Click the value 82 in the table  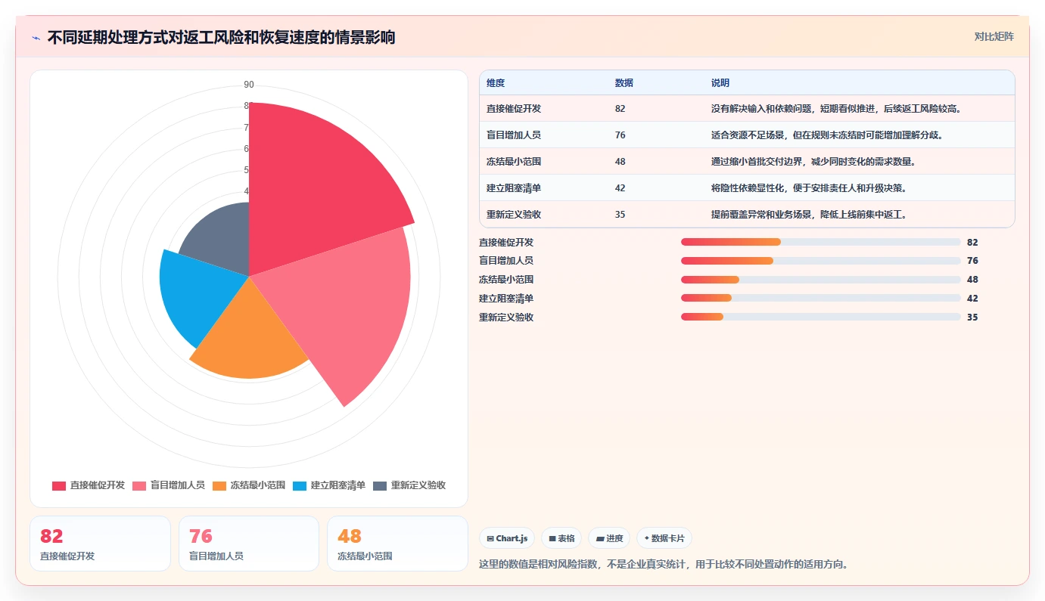pyautogui.click(x=620, y=109)
